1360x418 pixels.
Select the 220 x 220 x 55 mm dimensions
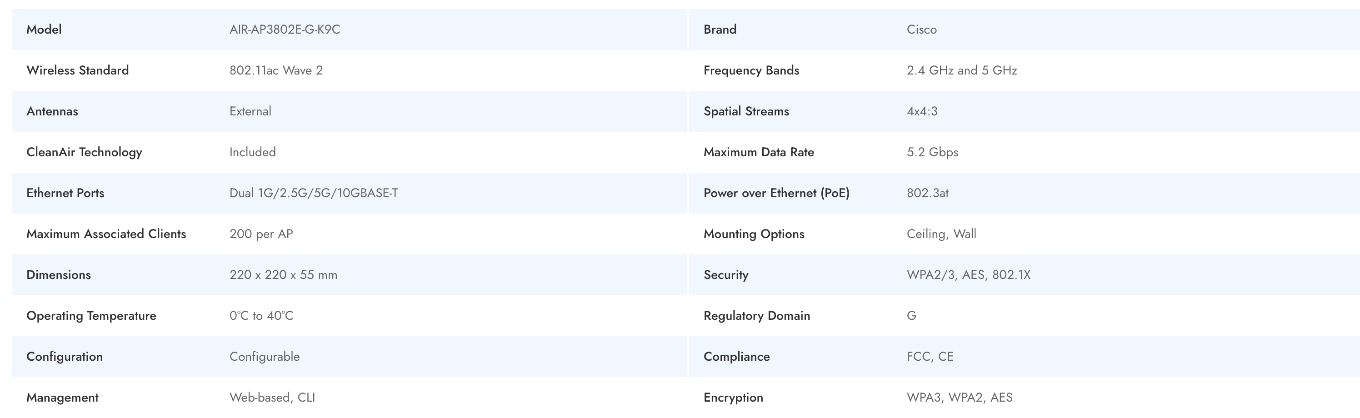[283, 275]
